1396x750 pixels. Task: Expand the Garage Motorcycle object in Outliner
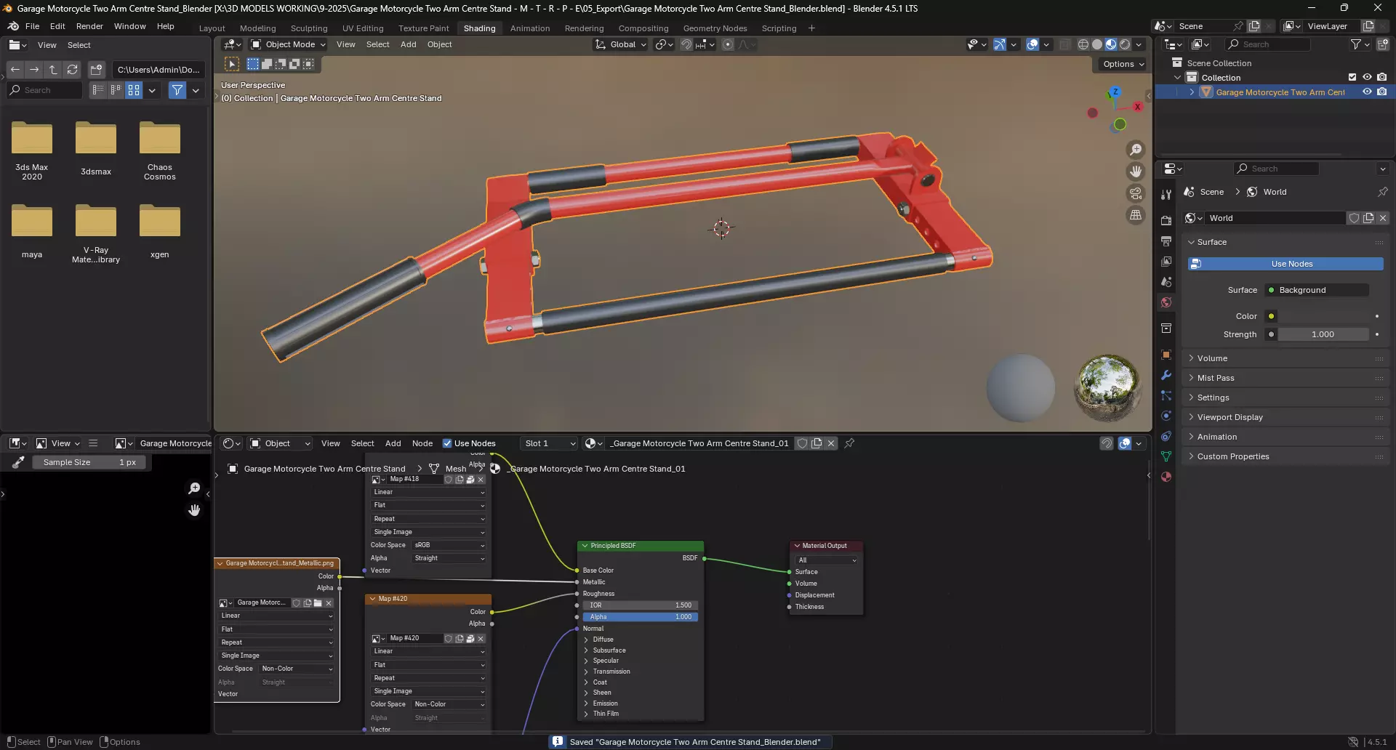(x=1192, y=92)
